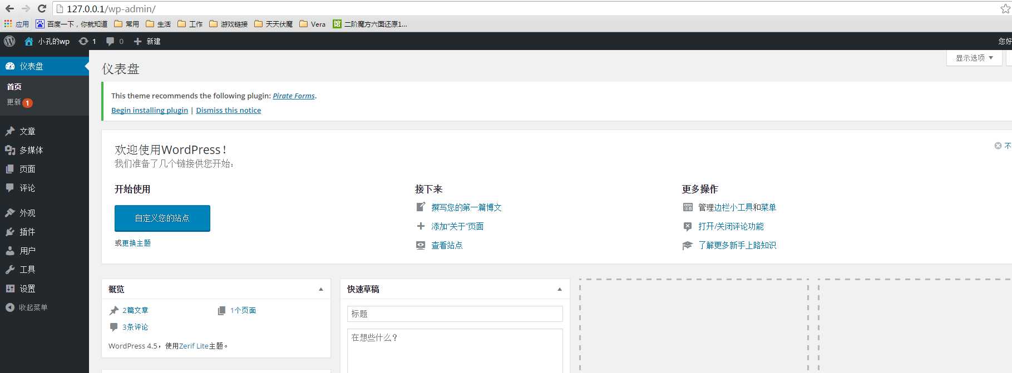Open comments bubble showing 0 in admin bar
This screenshot has width=1012, height=373.
coord(115,41)
